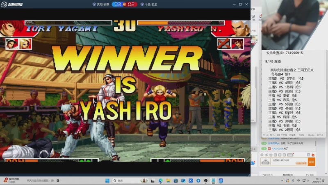Screen dimensions: 328x185
Task: Toggle the 中 input method indicator
Action: [298, 180]
